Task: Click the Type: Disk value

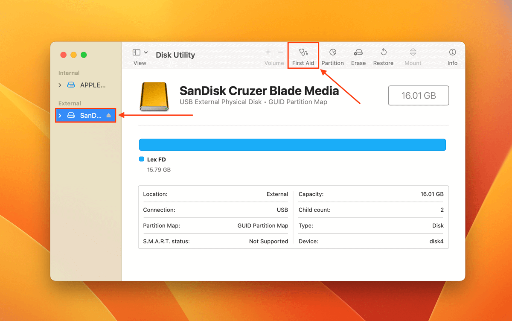Action: coord(438,225)
